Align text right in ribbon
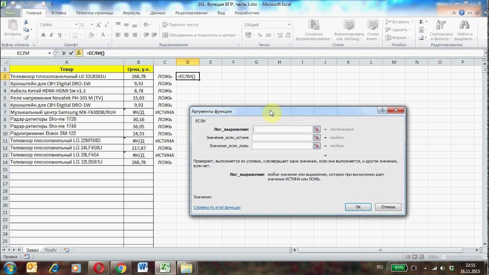This screenshot has width=489, height=275. [x=134, y=35]
